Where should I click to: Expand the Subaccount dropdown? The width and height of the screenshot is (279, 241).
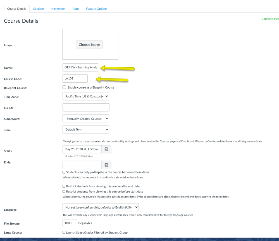pos(86,118)
